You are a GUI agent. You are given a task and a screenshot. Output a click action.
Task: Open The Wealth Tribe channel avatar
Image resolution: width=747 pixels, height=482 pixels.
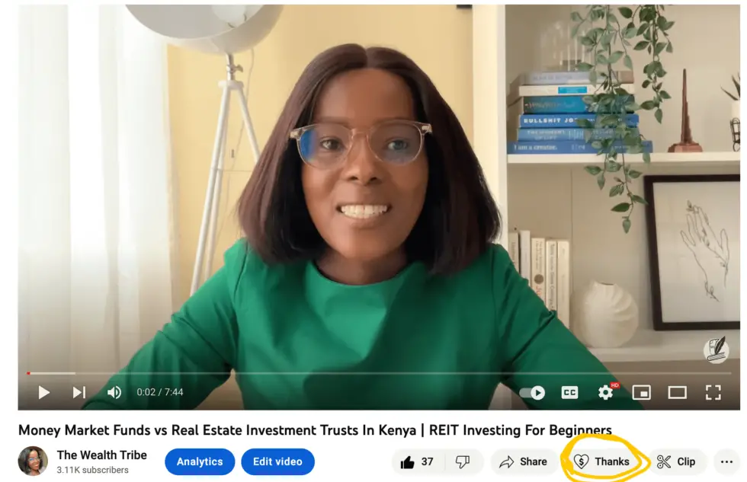click(33, 461)
